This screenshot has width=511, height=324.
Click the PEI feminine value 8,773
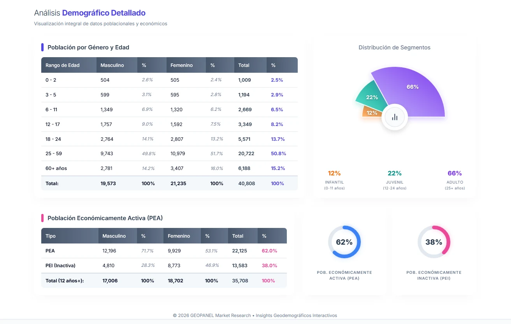[174, 266]
